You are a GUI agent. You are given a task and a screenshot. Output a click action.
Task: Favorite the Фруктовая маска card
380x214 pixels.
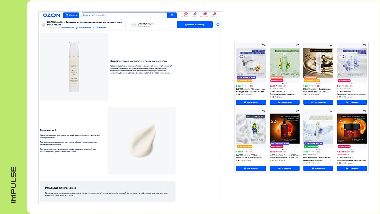tap(263, 111)
